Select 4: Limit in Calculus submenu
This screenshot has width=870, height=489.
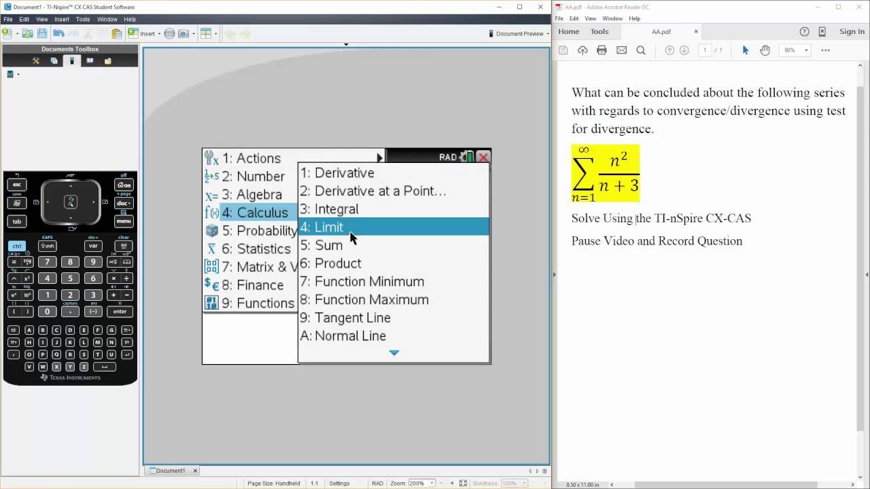(394, 227)
